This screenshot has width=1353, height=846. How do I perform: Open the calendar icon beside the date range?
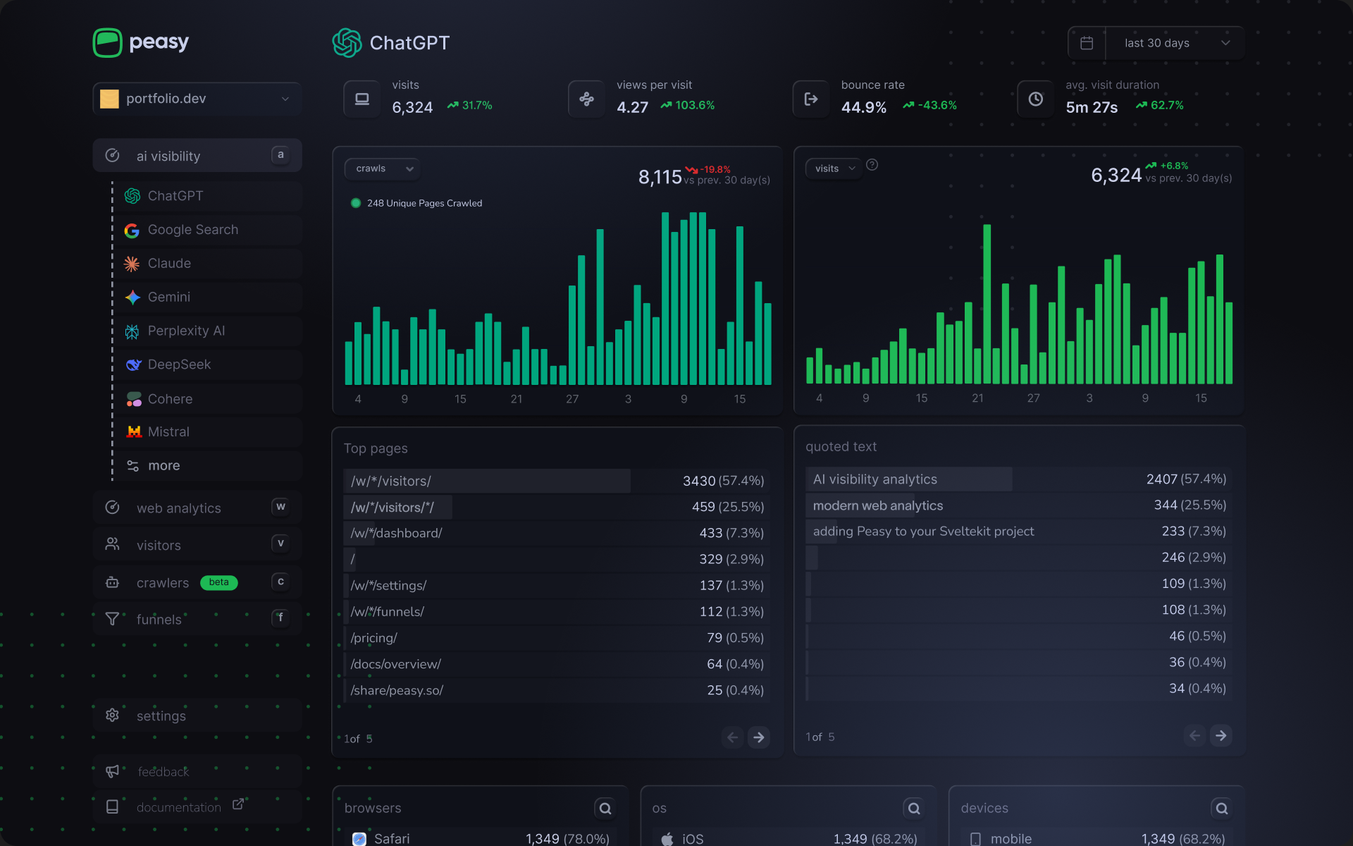click(x=1087, y=42)
